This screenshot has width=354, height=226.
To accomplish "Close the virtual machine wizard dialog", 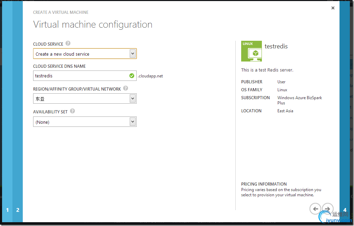I will click(x=333, y=8).
